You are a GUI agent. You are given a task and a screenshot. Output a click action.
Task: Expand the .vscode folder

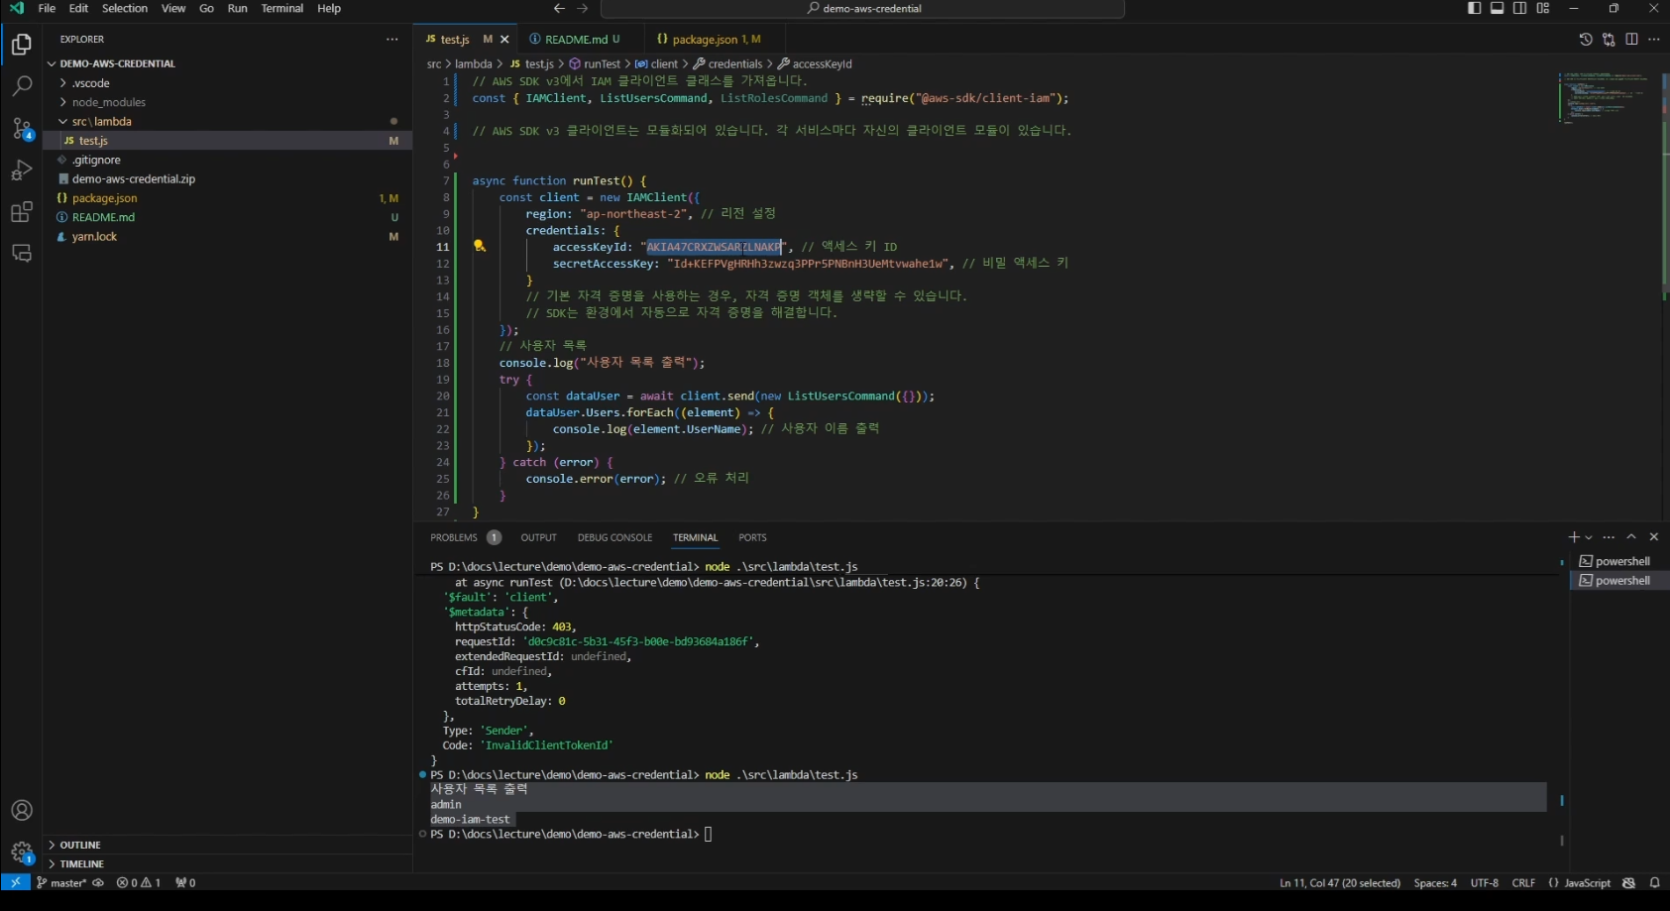point(90,83)
